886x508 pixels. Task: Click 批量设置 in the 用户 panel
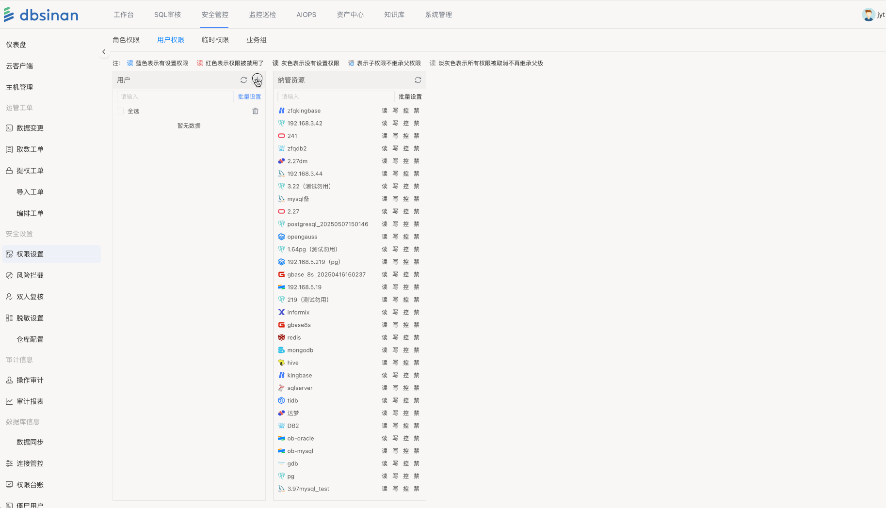(249, 97)
